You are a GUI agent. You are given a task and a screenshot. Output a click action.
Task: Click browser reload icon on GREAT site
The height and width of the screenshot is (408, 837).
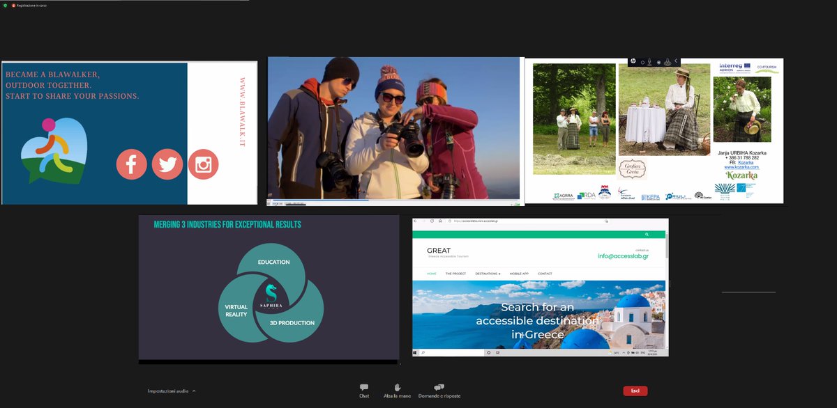click(432, 221)
